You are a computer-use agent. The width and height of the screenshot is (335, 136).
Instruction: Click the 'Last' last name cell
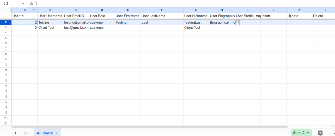pos(162,22)
